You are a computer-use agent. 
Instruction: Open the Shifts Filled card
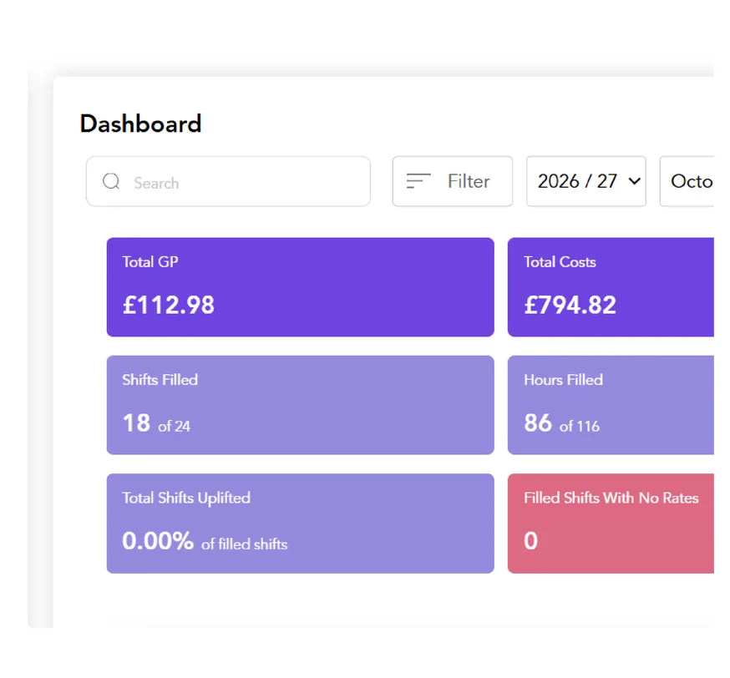coord(301,405)
